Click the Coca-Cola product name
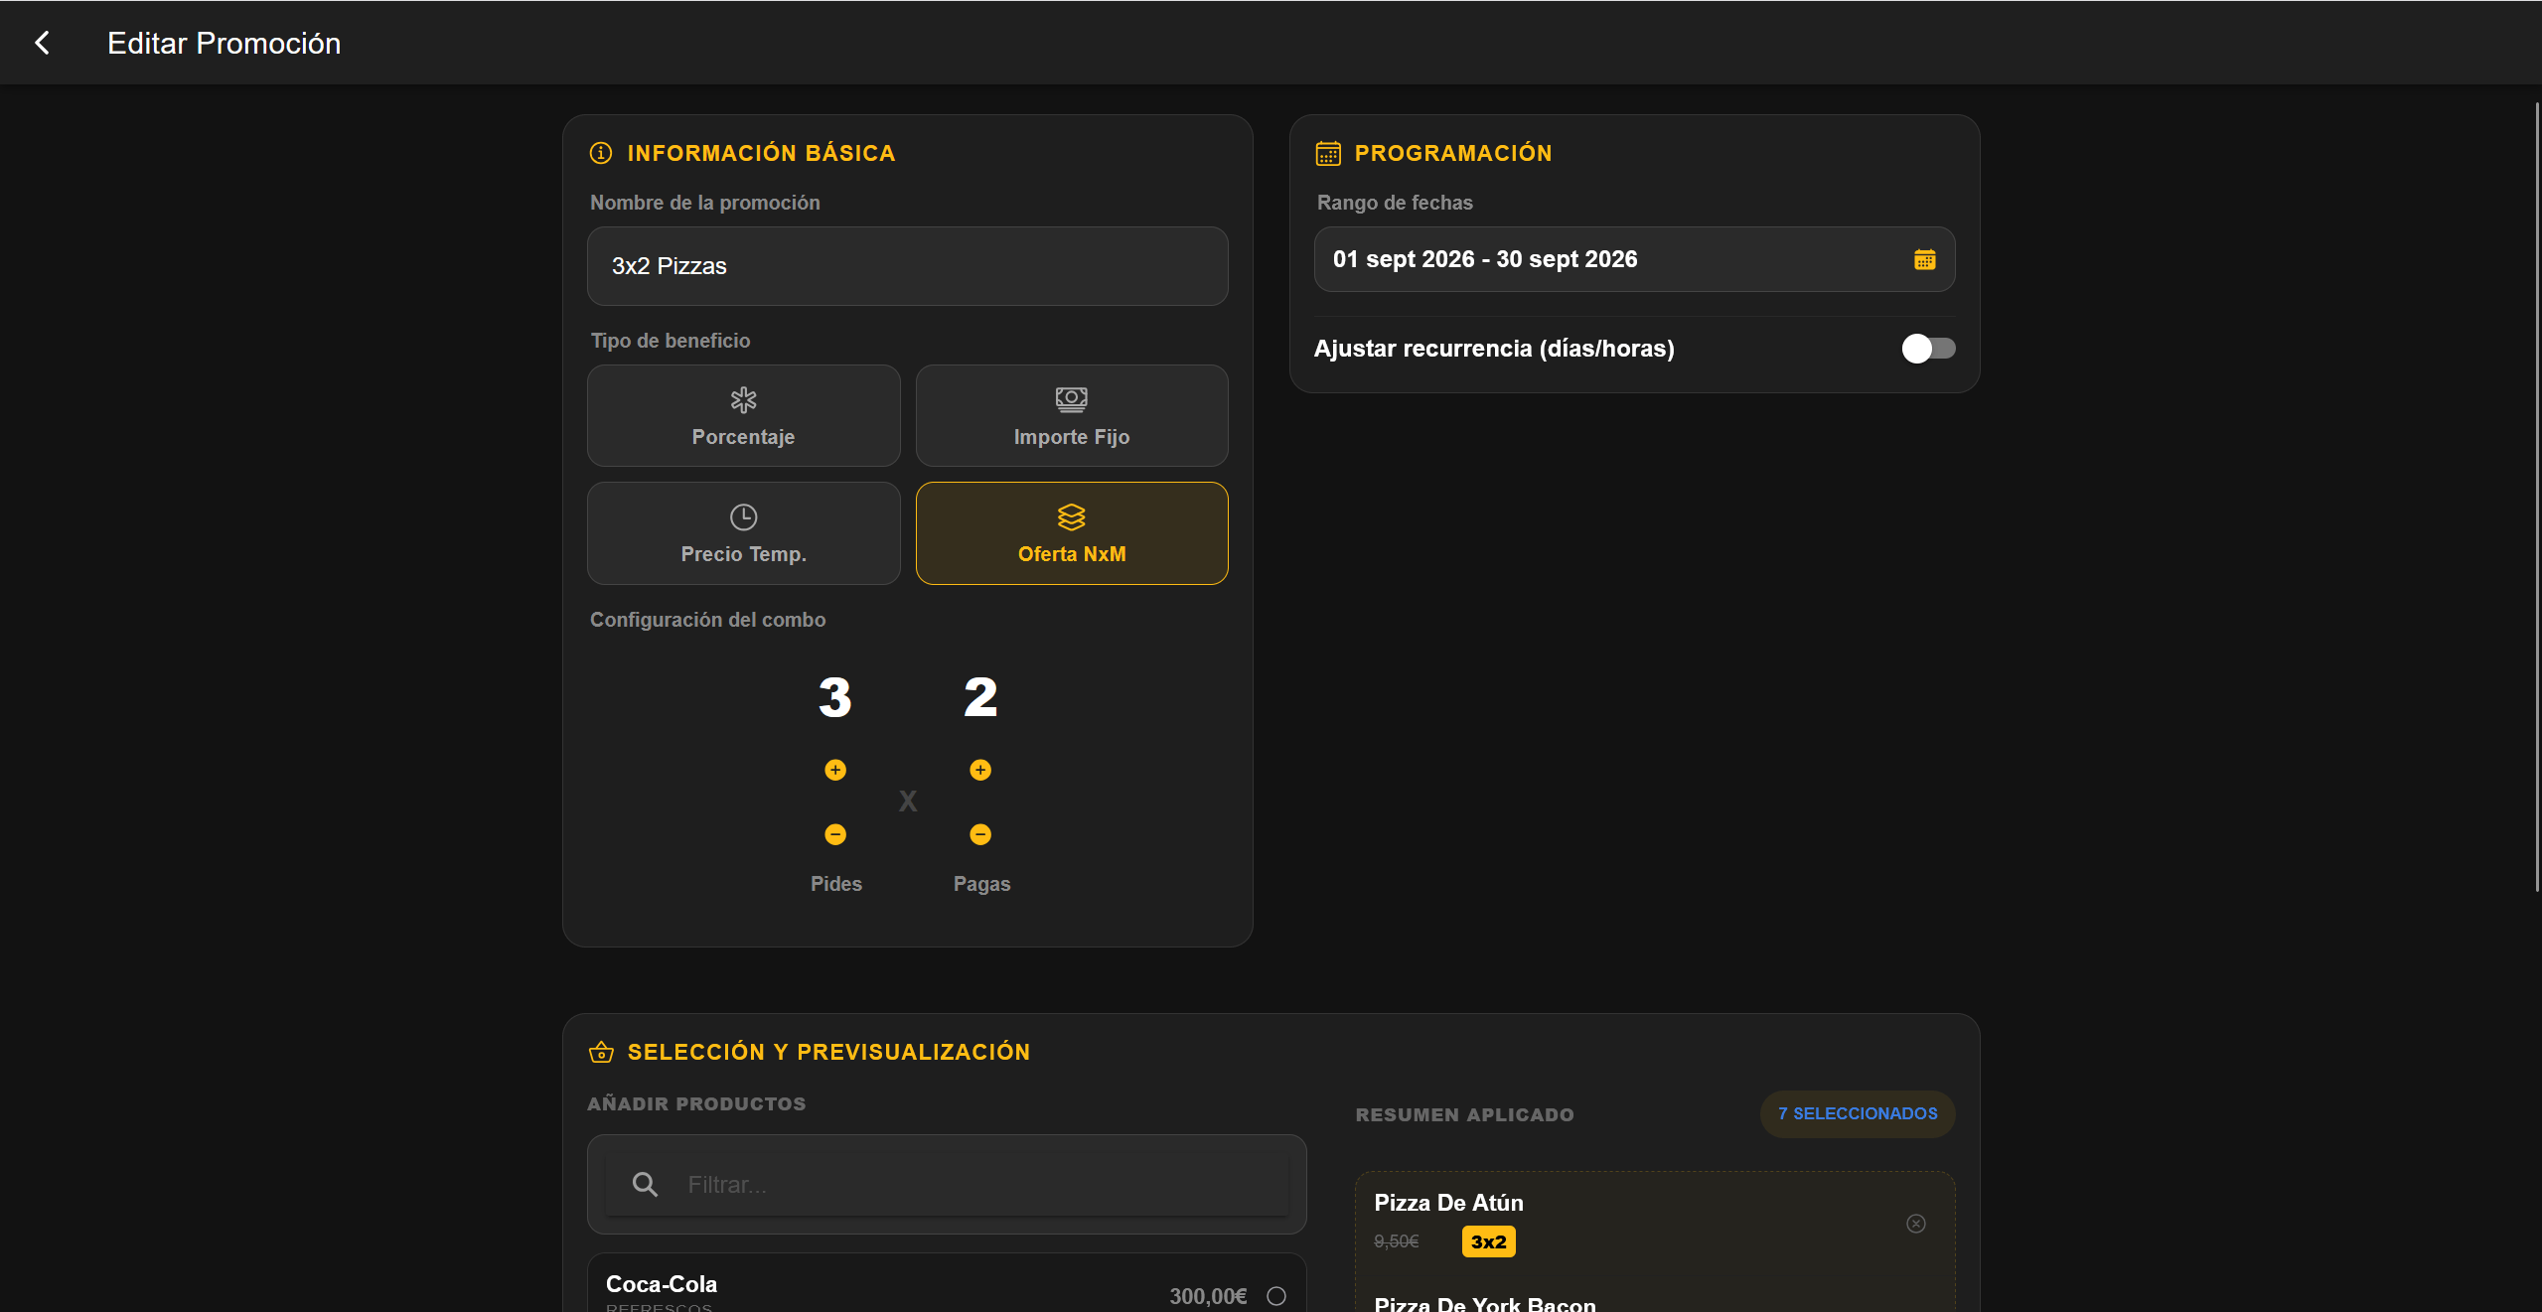2542x1312 pixels. (x=662, y=1284)
